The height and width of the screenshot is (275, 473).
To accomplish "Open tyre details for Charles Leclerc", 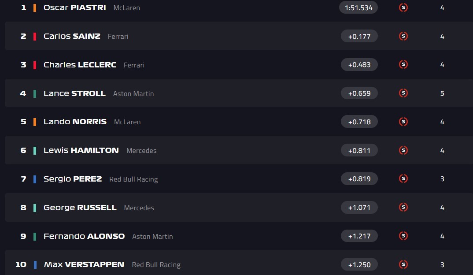I will tap(403, 64).
